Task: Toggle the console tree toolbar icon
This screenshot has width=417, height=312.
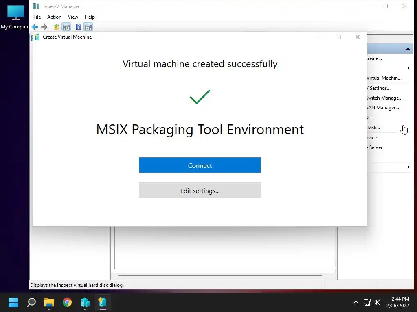Action: tap(66, 27)
